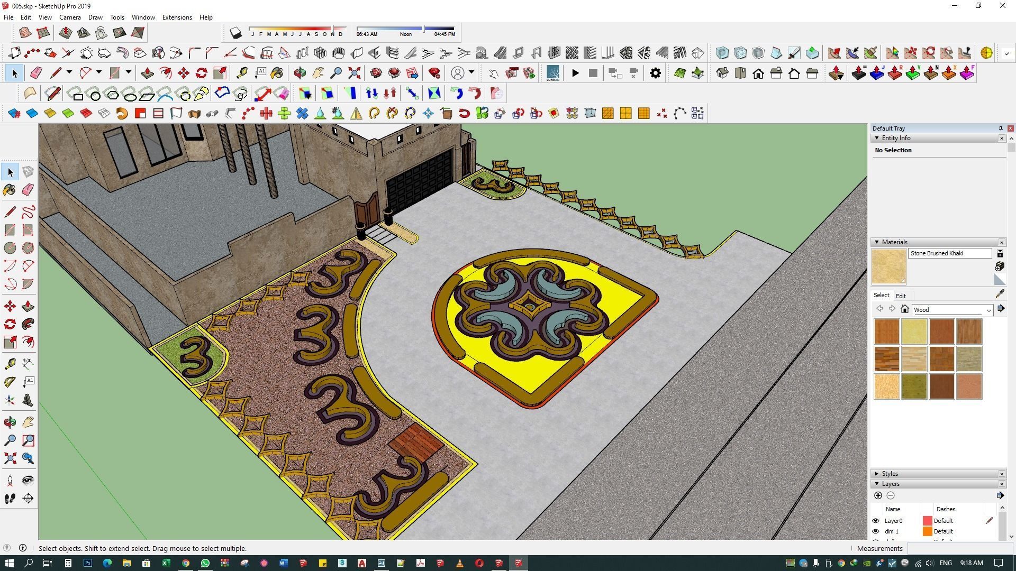
Task: Activate the Push/Pull tool in left toolbar
Action: click(x=28, y=307)
